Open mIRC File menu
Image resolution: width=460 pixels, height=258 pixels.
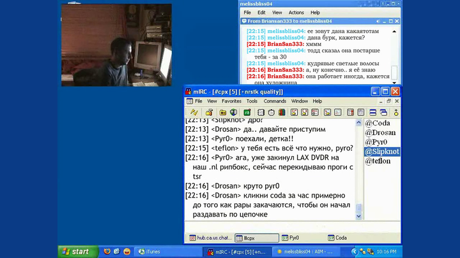click(x=199, y=101)
